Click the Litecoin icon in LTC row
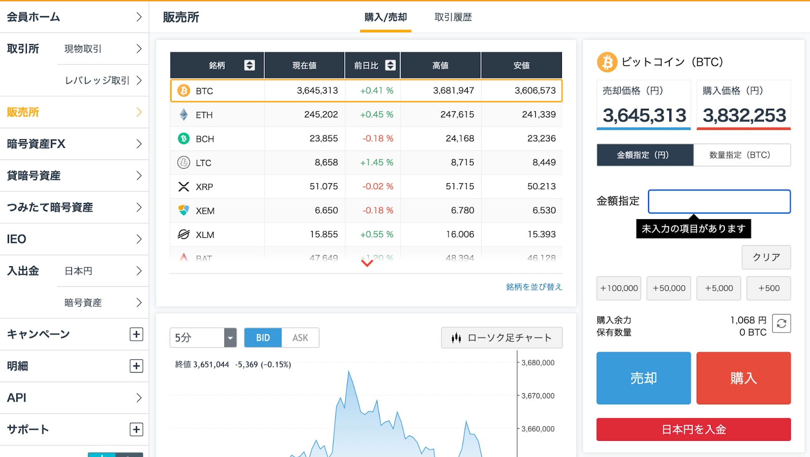This screenshot has height=457, width=810. (184, 162)
